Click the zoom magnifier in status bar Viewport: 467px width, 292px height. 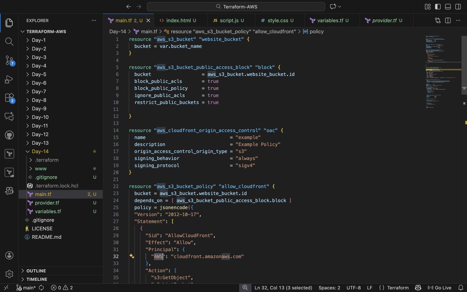coord(245,288)
